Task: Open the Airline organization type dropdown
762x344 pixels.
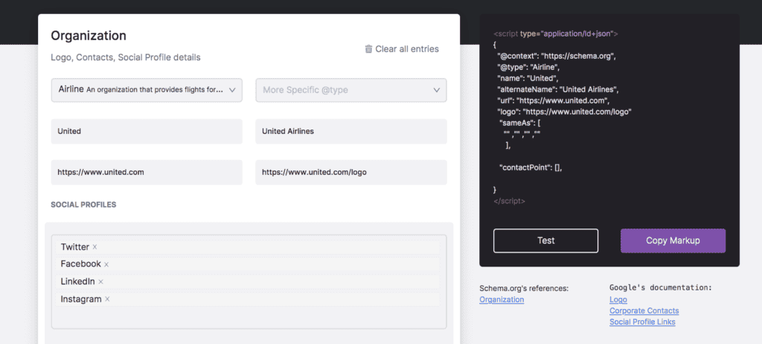Action: pyautogui.click(x=147, y=90)
